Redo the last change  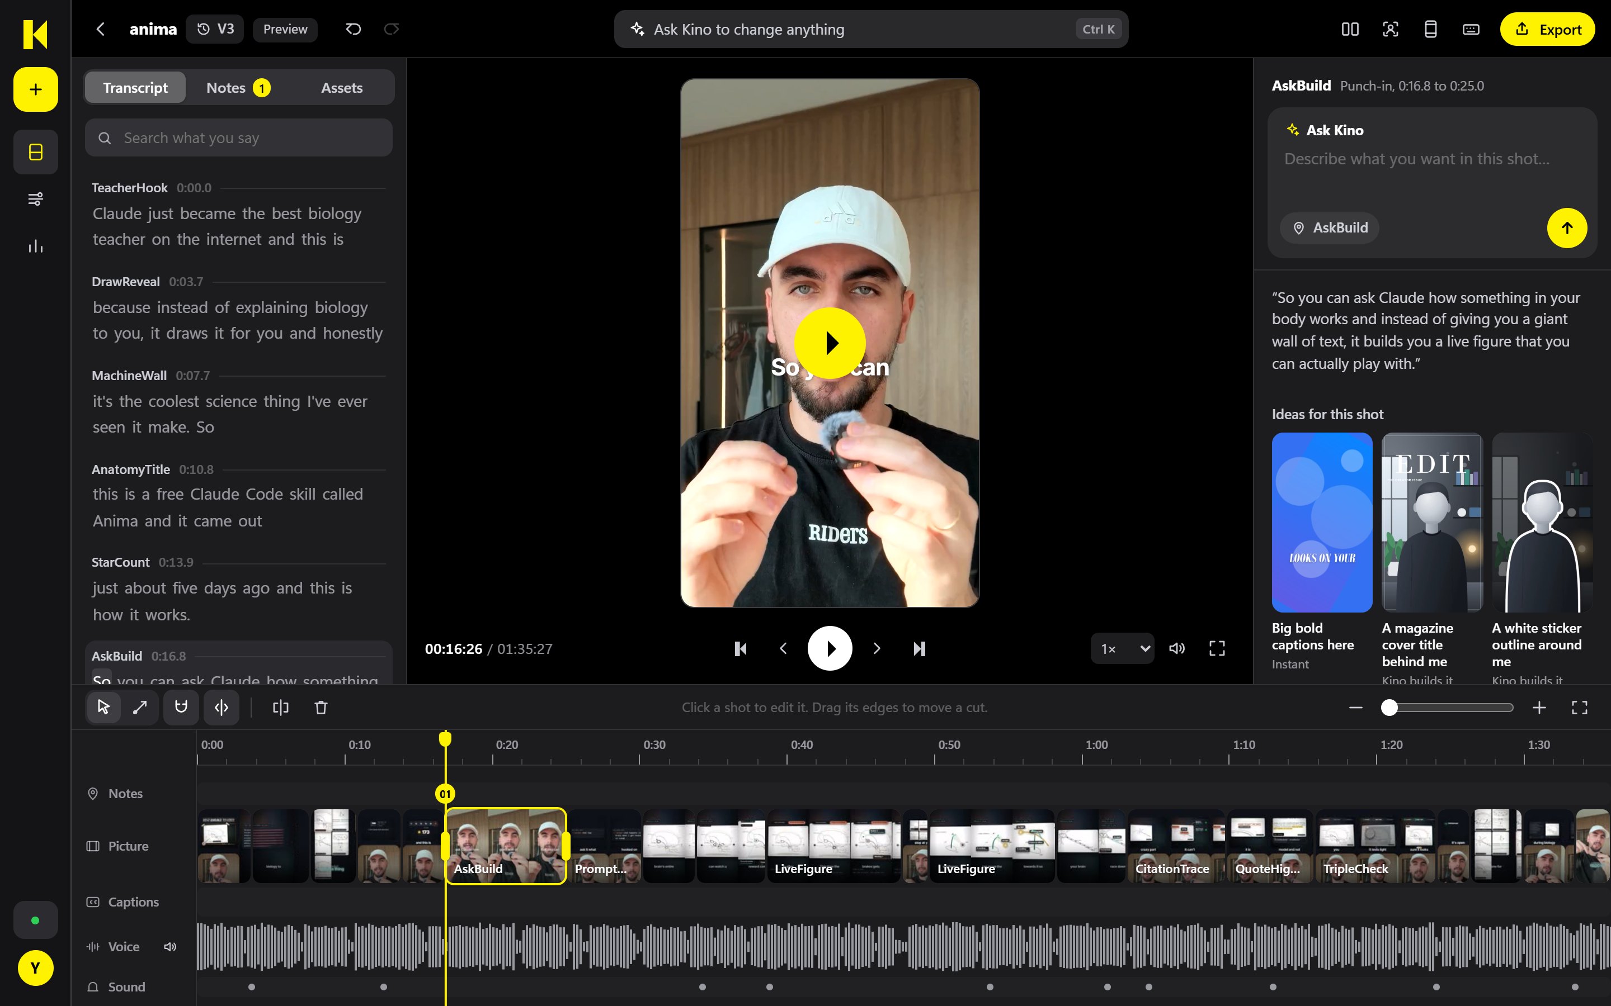[392, 29]
